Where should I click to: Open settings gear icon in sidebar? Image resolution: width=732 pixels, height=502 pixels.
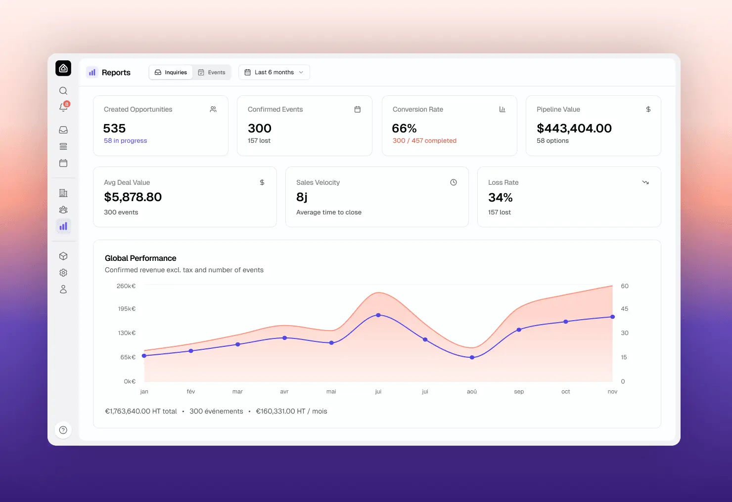[x=63, y=273]
